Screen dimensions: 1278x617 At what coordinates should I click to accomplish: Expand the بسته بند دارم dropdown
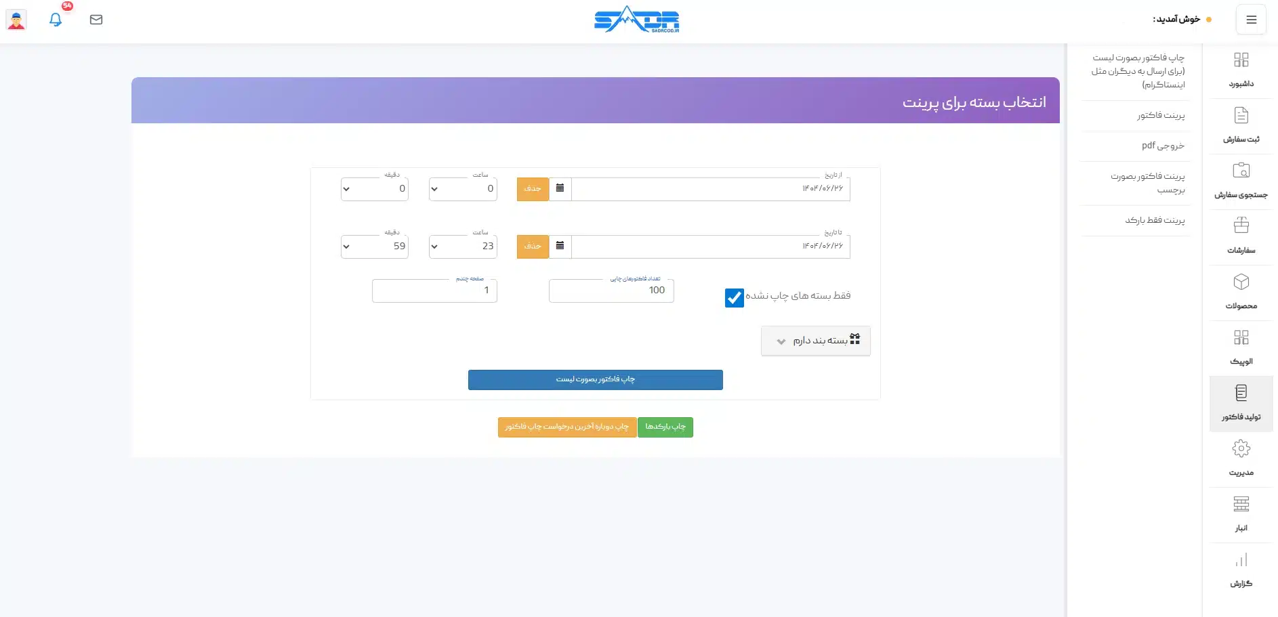tap(815, 341)
